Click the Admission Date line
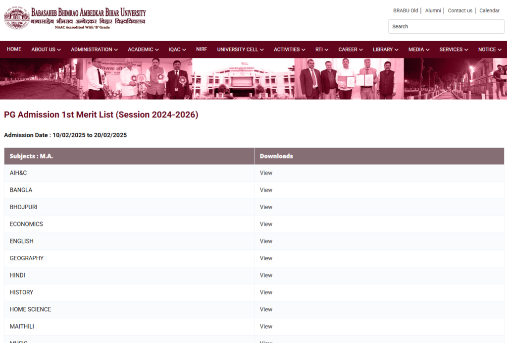This screenshot has width=507, height=343. pyautogui.click(x=65, y=135)
